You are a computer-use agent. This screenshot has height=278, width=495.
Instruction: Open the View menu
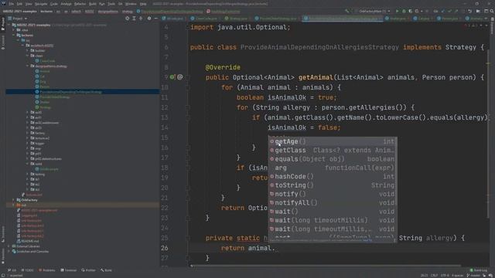coord(29,4)
